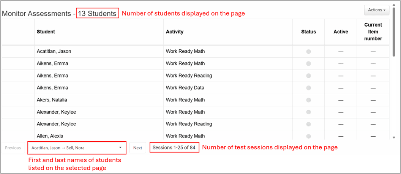Select Akers, Natalia in the student list
401x174 pixels.
point(52,100)
